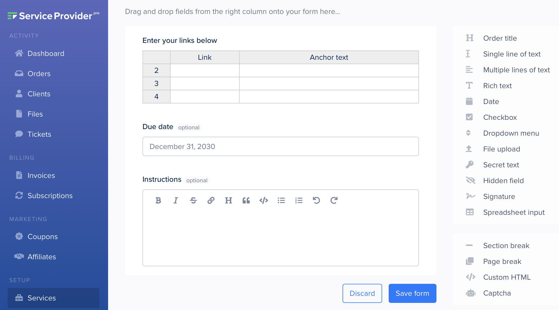Image resolution: width=559 pixels, height=310 pixels.
Task: Select the Signature field type
Action: 499,196
